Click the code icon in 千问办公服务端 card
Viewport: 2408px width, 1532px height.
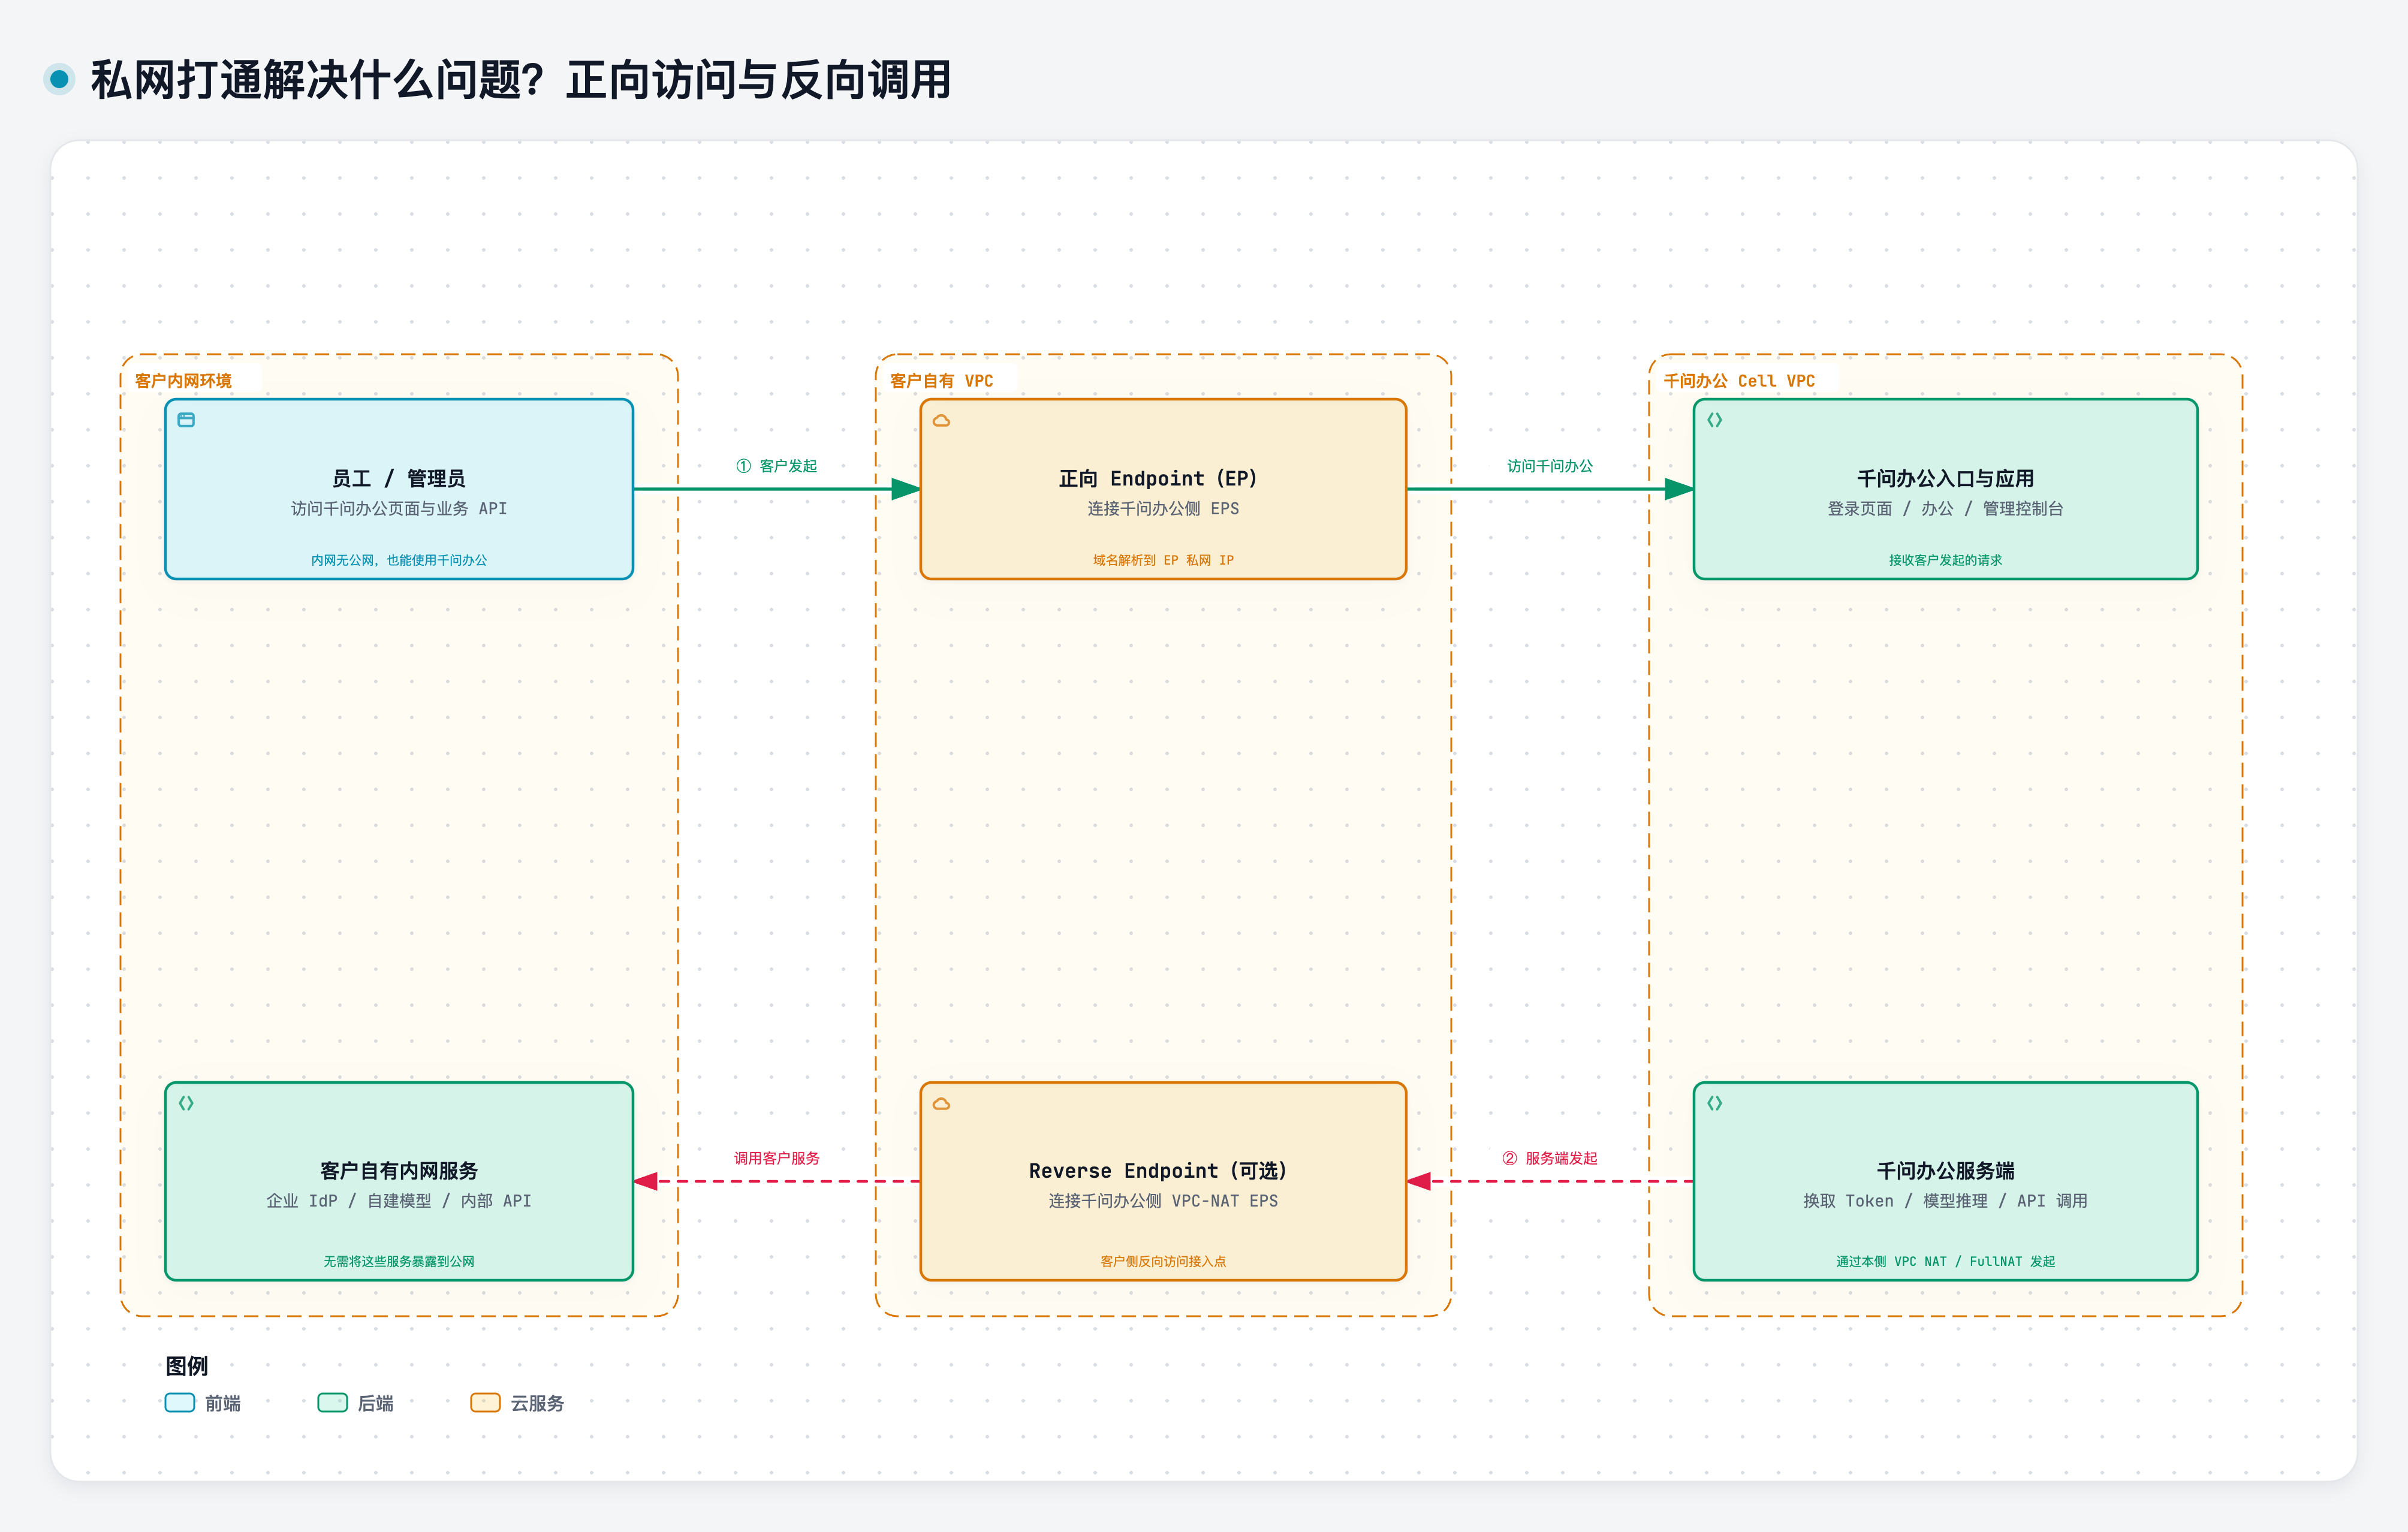1714,1103
